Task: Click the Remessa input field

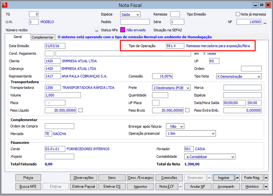Action: (x=175, y=14)
